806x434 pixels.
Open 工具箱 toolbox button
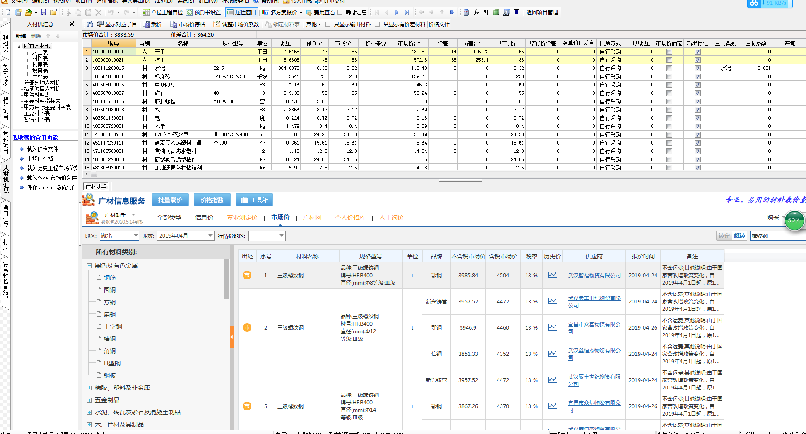tap(254, 200)
